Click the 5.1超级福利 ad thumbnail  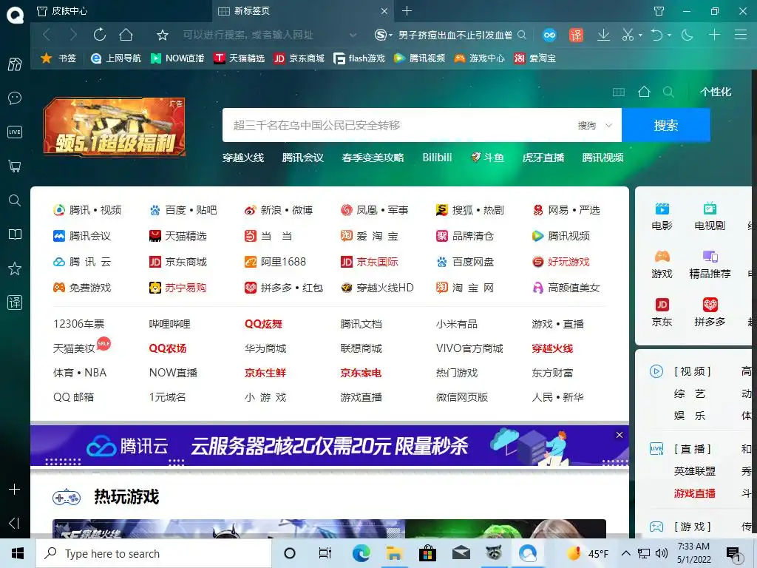click(x=115, y=127)
